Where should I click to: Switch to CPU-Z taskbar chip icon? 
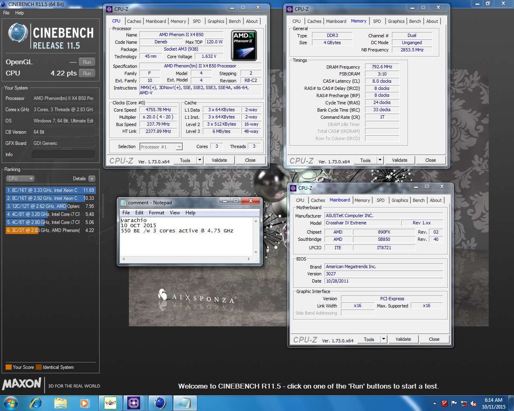pos(133,403)
